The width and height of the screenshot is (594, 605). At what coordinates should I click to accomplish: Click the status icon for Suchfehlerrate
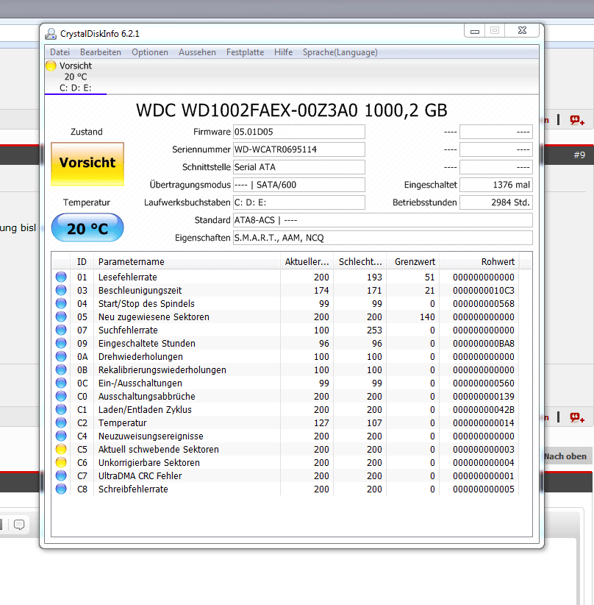point(61,330)
